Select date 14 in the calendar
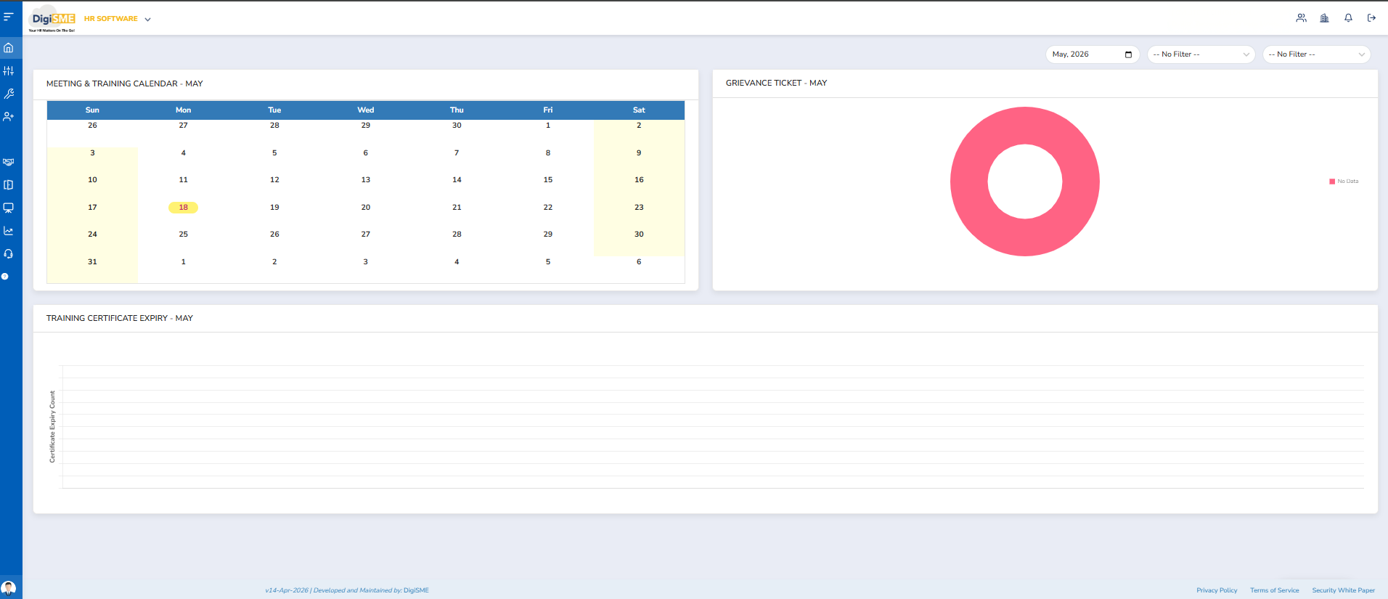Viewport: 1388px width, 599px height. pos(457,180)
